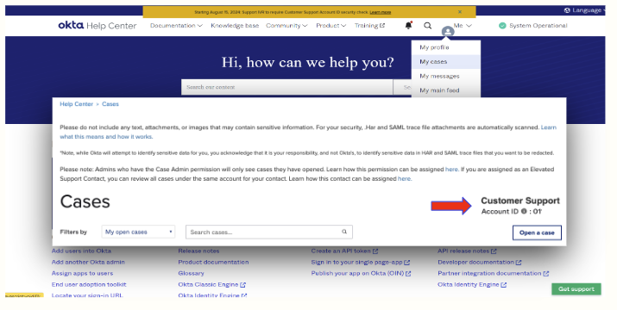Click the Get support button
The width and height of the screenshot is (617, 310).
click(576, 288)
